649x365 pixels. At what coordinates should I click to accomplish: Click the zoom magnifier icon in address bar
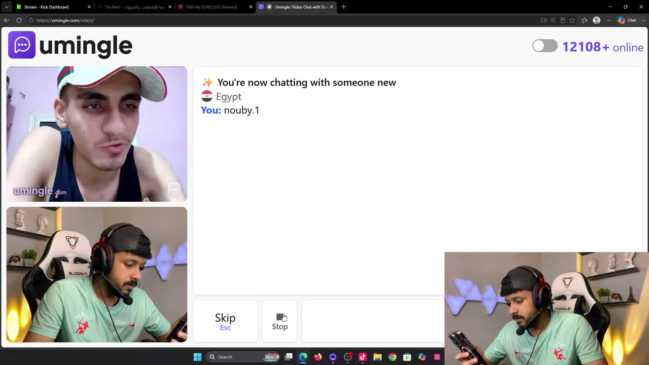(553, 20)
